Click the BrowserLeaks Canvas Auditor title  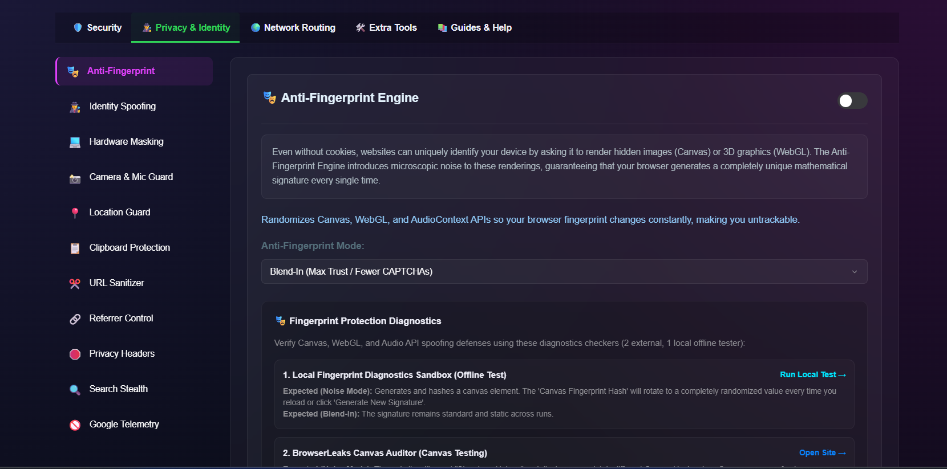[x=385, y=453]
